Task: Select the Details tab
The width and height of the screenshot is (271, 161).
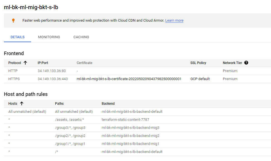Action: [18, 37]
